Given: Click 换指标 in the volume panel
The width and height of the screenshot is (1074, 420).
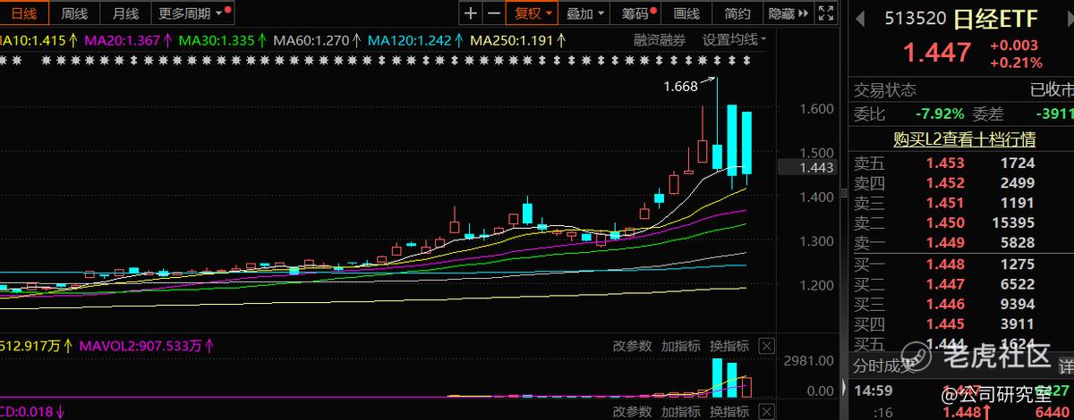Looking at the screenshot, I should pyautogui.click(x=729, y=346).
